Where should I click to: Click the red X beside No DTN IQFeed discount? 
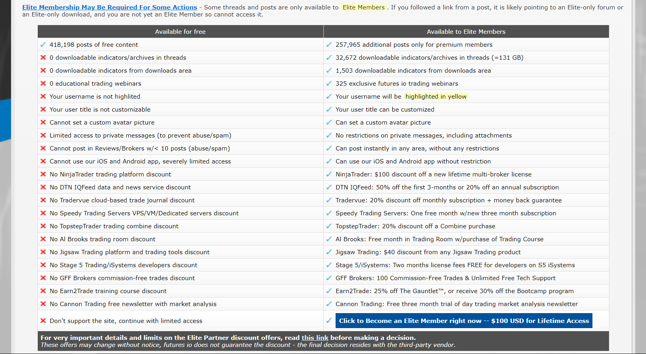coord(43,187)
